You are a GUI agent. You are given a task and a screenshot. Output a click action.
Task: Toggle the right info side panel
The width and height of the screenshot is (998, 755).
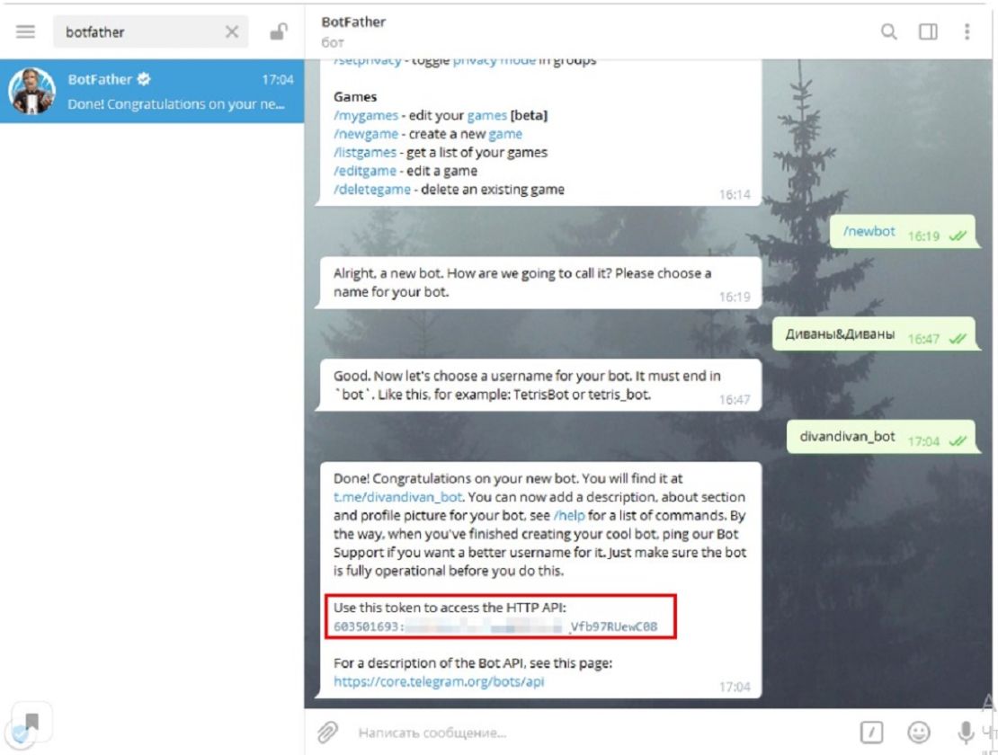[928, 31]
